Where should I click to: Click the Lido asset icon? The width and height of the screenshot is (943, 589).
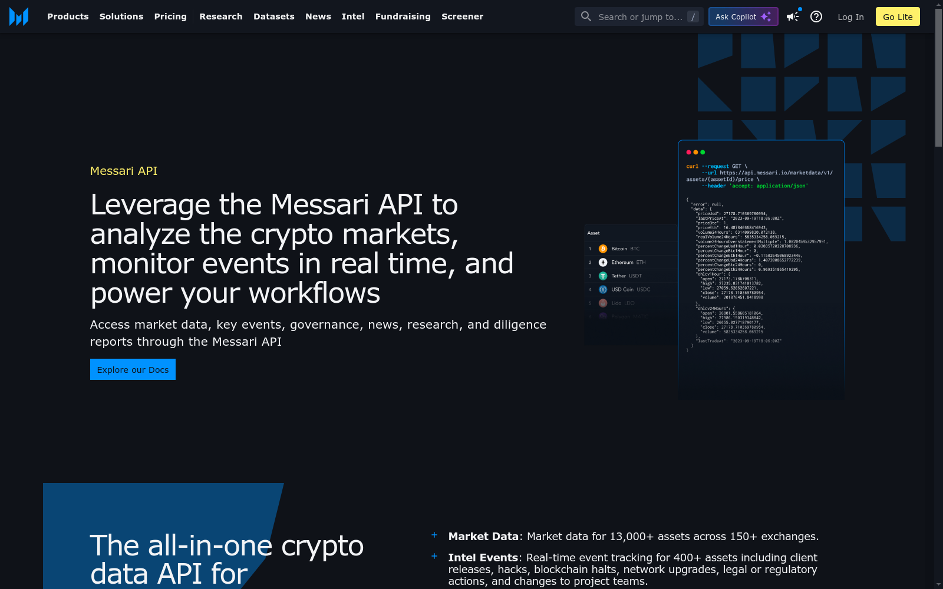tap(603, 303)
